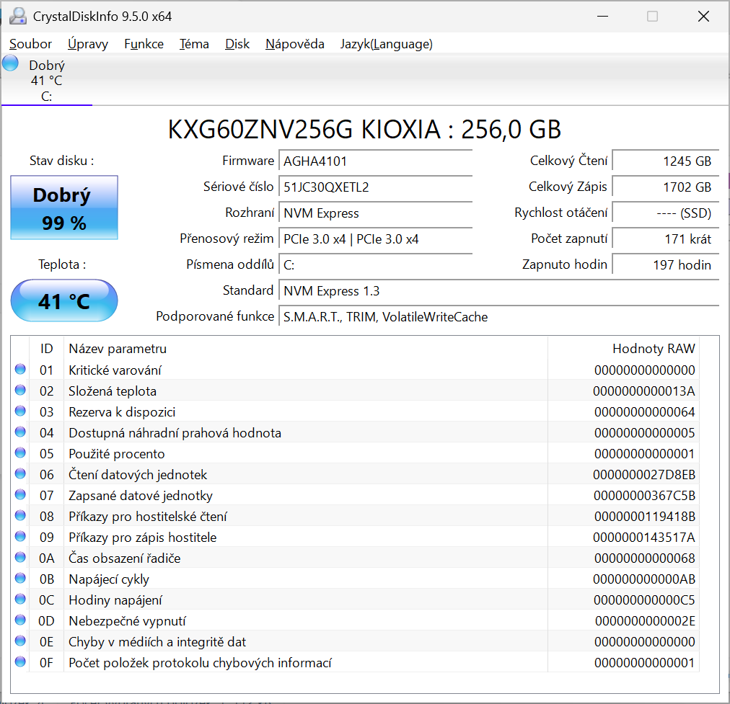Open the Funkce menu
This screenshot has width=730, height=704.
[x=144, y=44]
